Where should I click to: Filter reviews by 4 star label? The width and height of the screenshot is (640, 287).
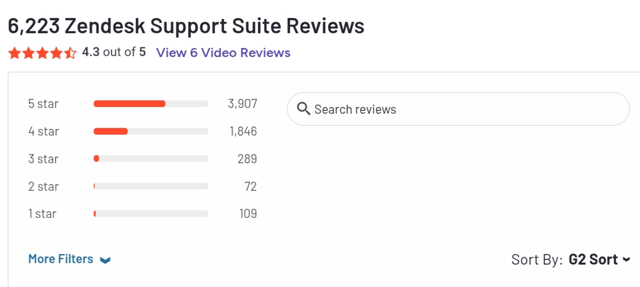click(43, 131)
